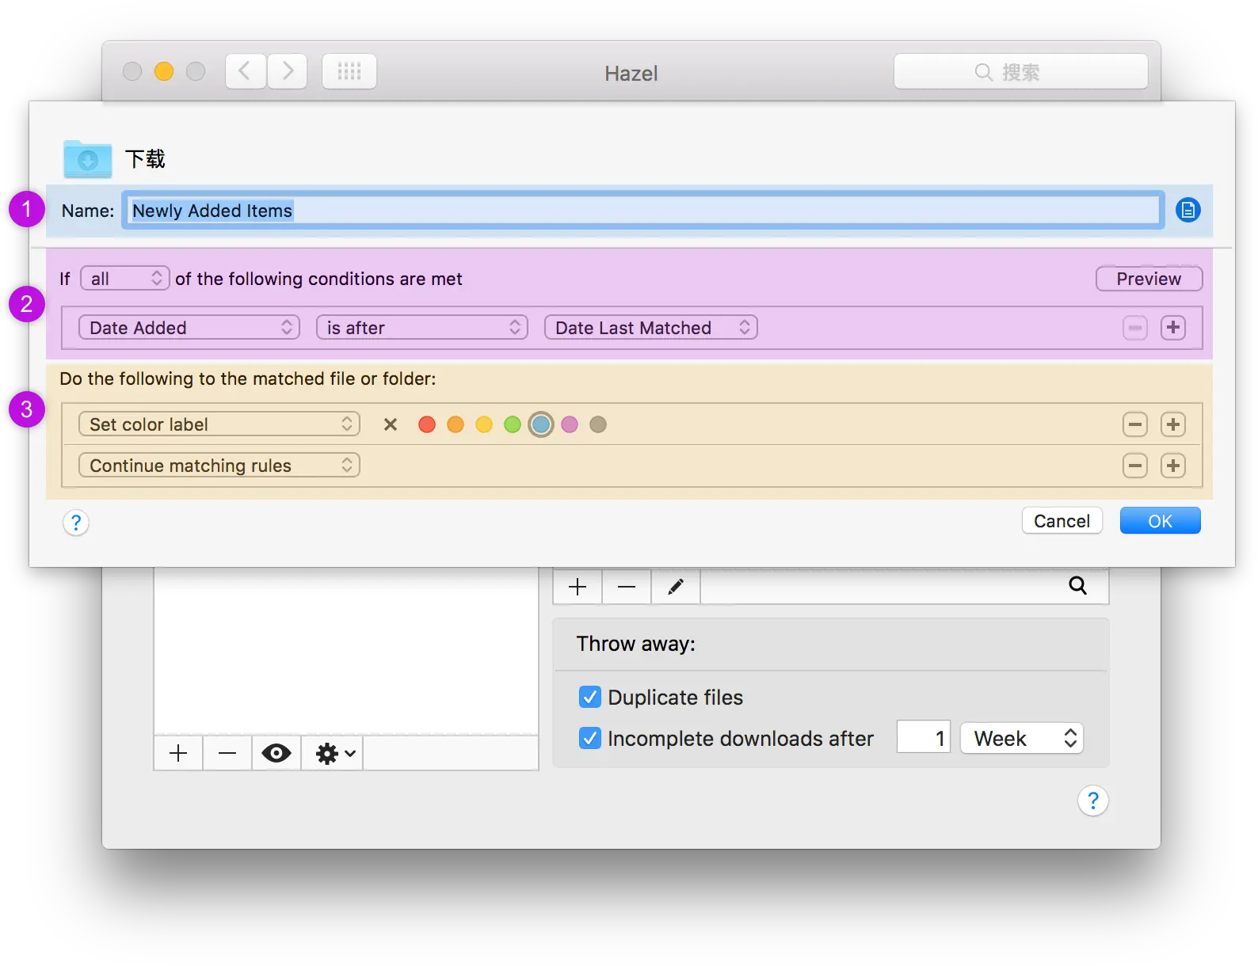
Task: Choose the orange color label
Action: click(456, 424)
